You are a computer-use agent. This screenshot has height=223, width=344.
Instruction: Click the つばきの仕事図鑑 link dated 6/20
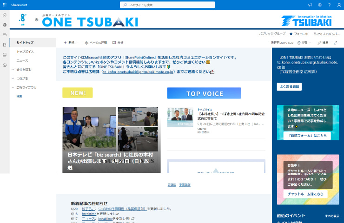click(122, 209)
